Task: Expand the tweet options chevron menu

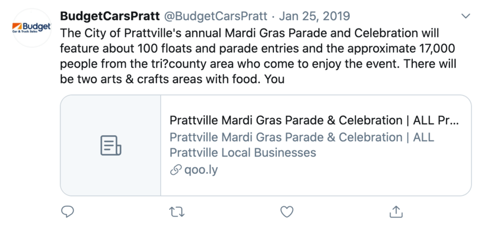Action: (466, 16)
